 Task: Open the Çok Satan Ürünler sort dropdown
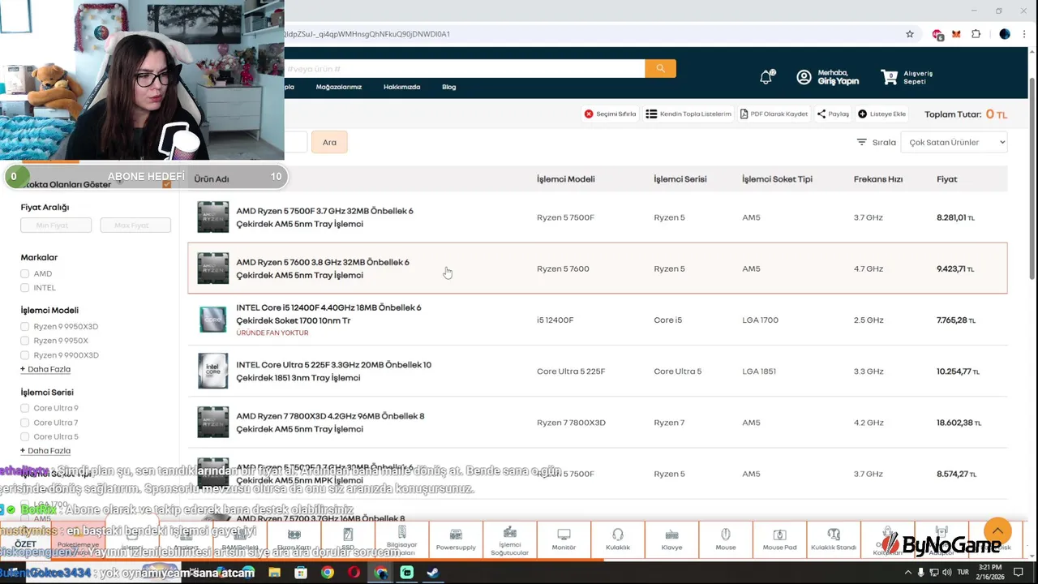click(954, 142)
